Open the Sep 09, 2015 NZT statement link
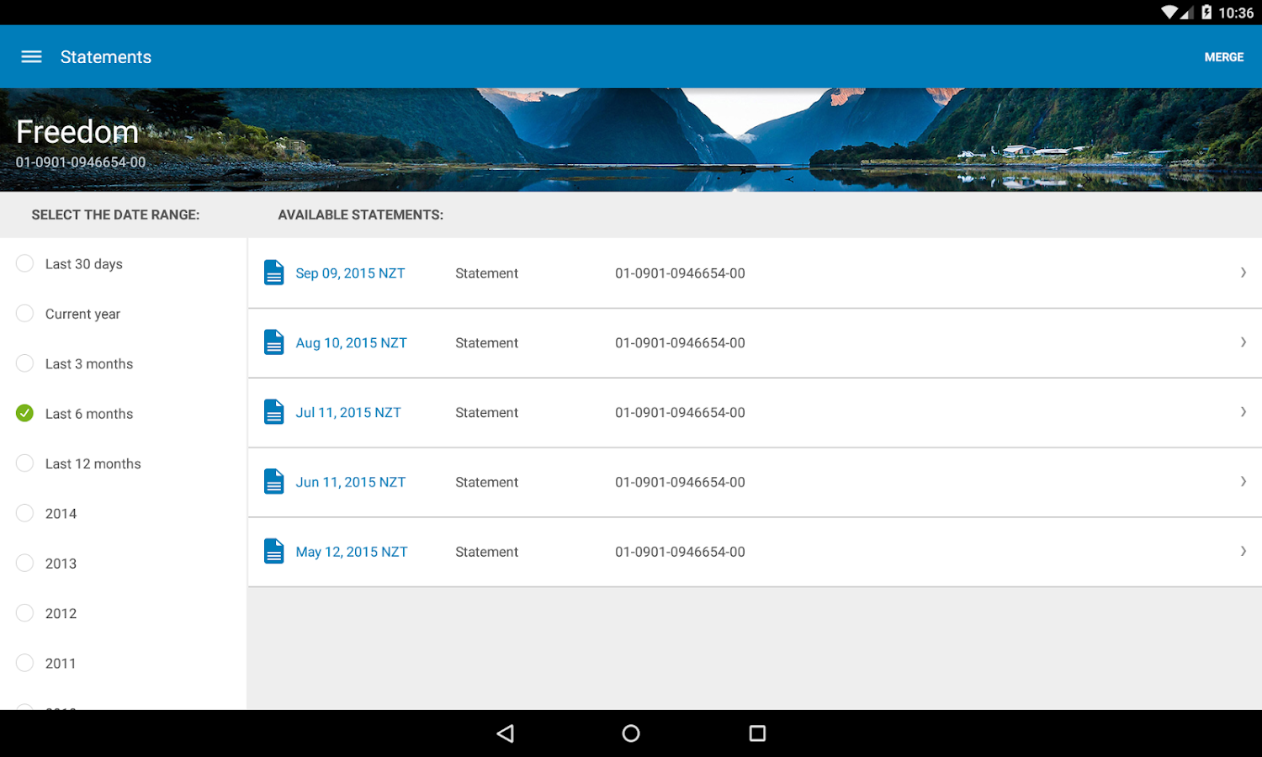This screenshot has width=1262, height=757. [350, 273]
